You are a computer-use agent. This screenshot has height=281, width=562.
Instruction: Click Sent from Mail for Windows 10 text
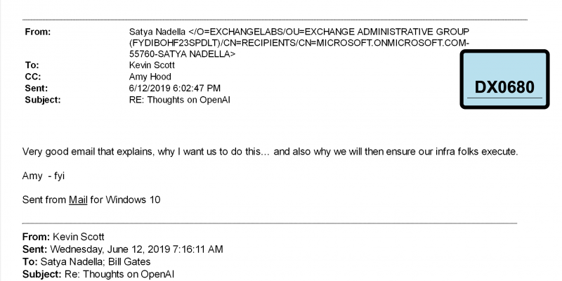pyautogui.click(x=91, y=200)
